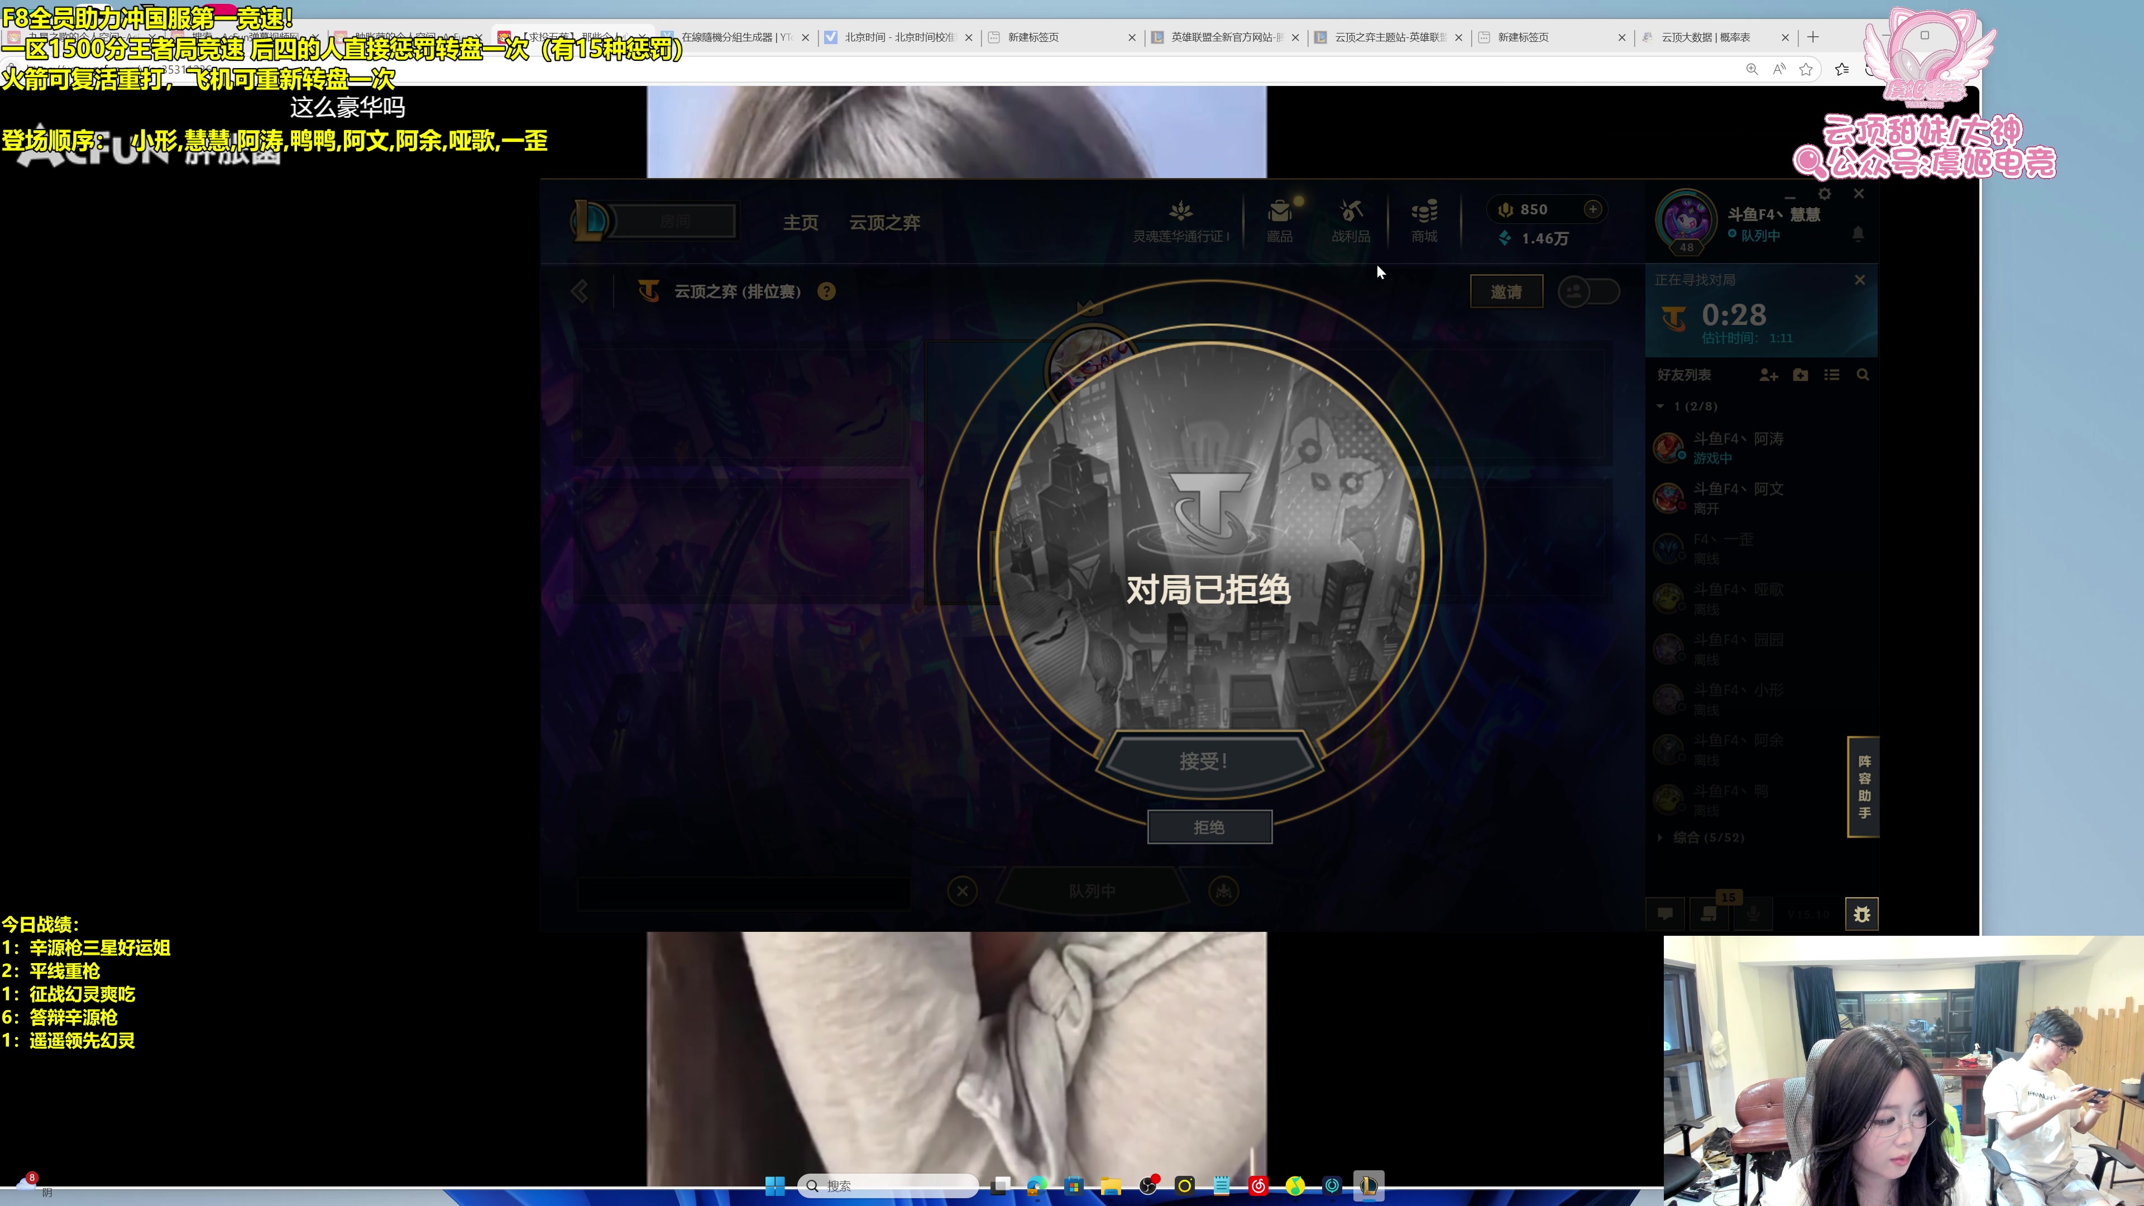Screen dimensions: 2144x1206
Task: Toggle the open party switch
Action: 1588,291
